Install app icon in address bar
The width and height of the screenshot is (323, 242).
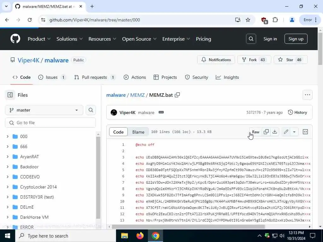point(238,20)
